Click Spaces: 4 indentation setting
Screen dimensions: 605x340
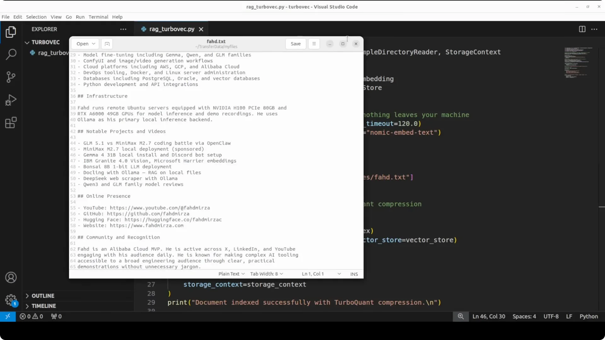pos(524,316)
